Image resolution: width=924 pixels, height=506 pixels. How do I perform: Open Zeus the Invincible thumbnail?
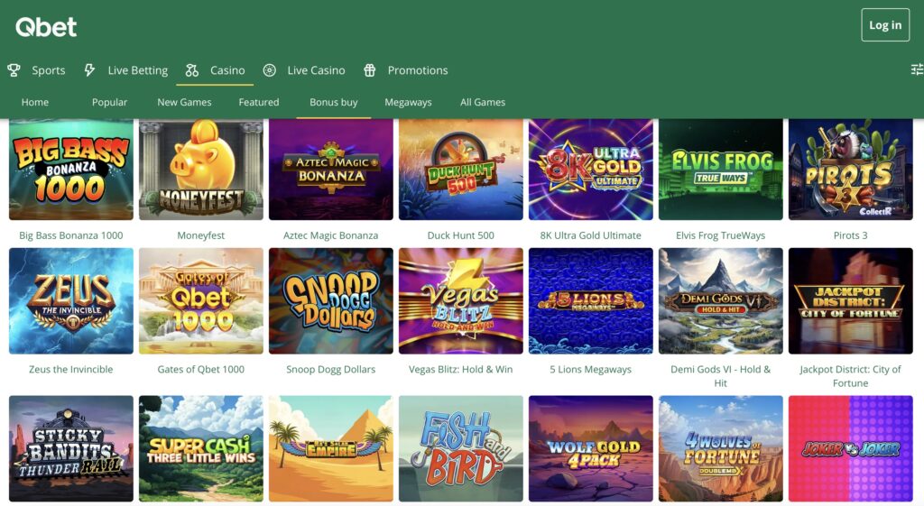coord(71,301)
